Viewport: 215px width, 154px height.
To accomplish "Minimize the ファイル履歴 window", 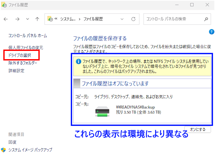I will (x=177, y=5).
